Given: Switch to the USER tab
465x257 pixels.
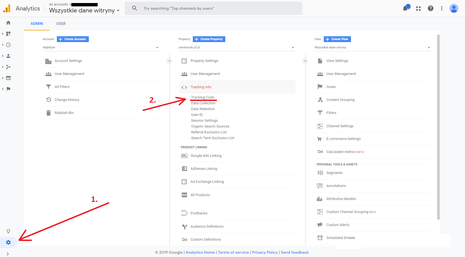Looking at the screenshot, I should [61, 24].
